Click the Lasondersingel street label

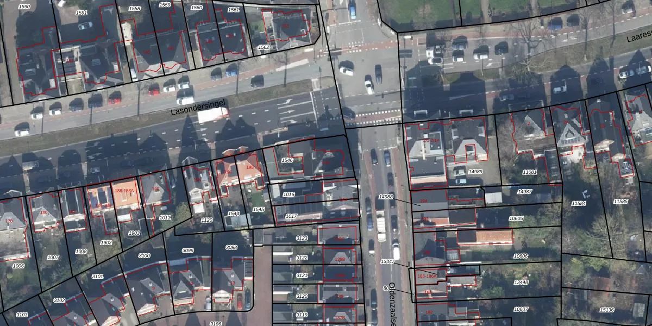coord(198,107)
